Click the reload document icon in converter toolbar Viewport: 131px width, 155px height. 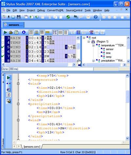(x=16, y=32)
